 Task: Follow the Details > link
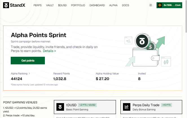coord(49,51)
